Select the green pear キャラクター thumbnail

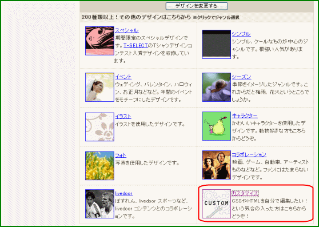pos(217,126)
